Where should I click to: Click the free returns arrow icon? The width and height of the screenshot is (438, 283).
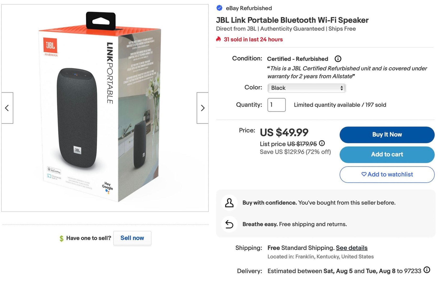click(229, 224)
